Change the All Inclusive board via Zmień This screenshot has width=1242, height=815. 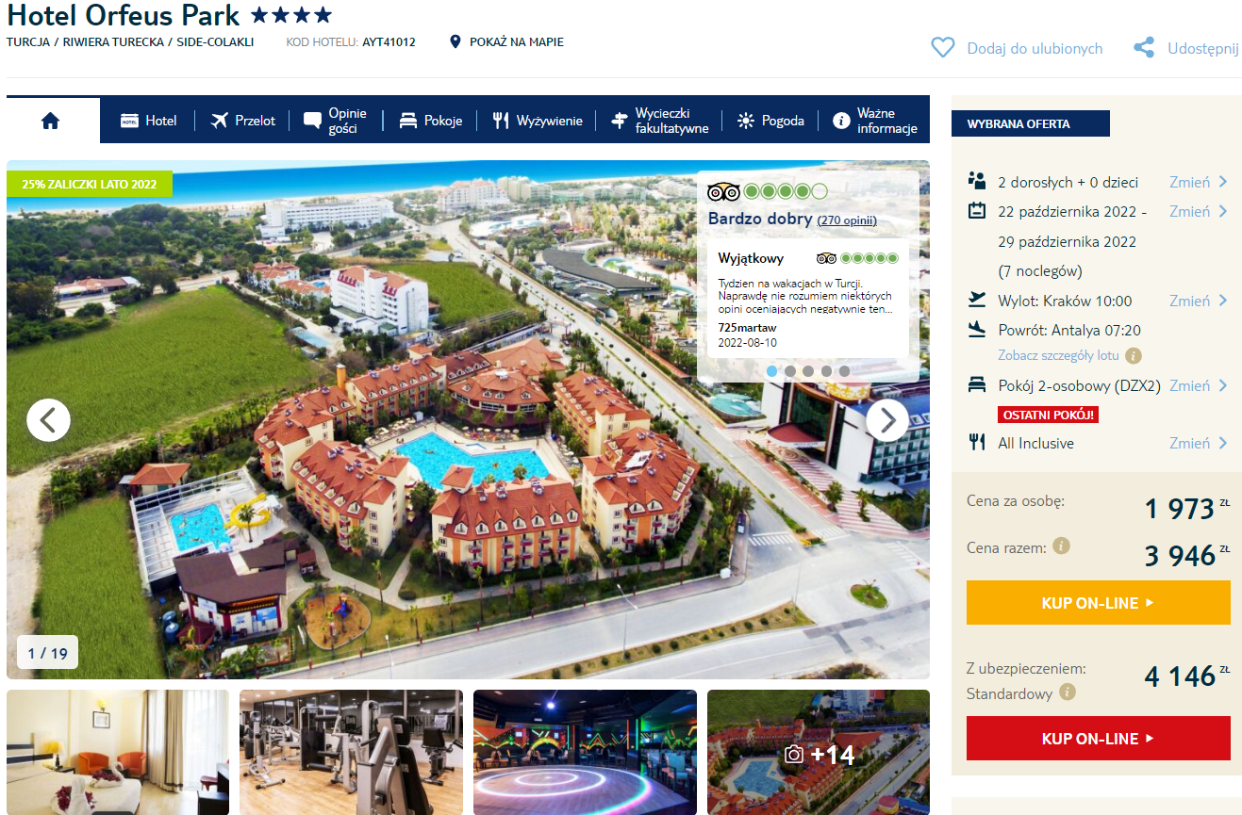(x=1189, y=443)
